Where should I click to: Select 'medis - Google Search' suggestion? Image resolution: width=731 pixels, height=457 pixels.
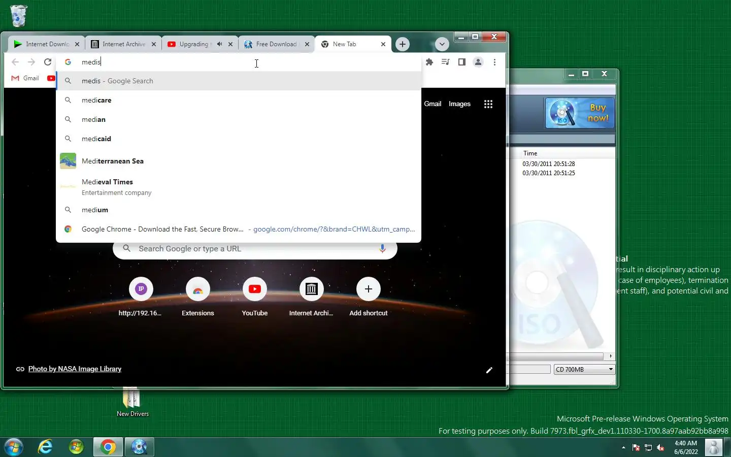click(239, 81)
